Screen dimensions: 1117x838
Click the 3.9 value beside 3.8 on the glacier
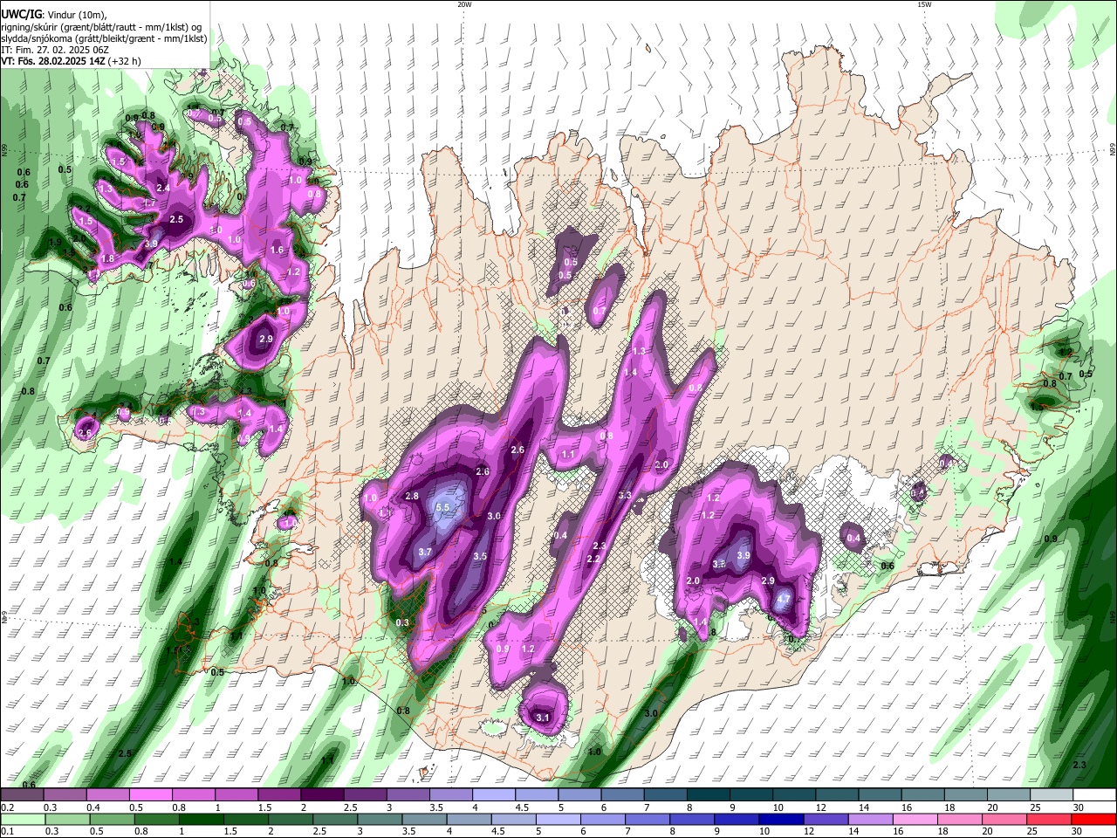tap(744, 555)
